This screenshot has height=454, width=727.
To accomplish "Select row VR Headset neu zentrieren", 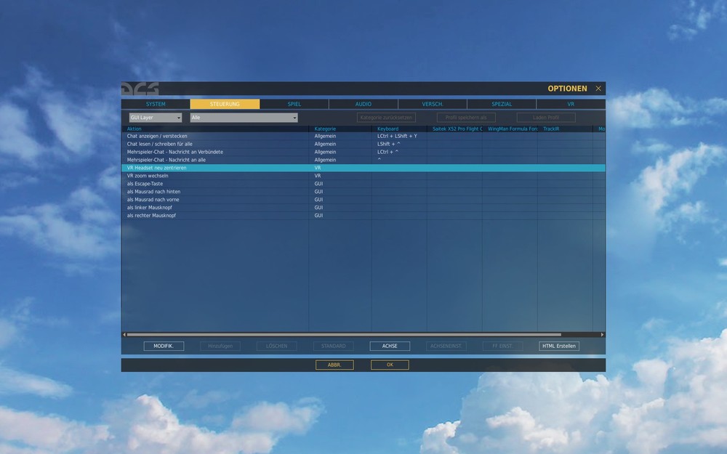I will point(363,168).
